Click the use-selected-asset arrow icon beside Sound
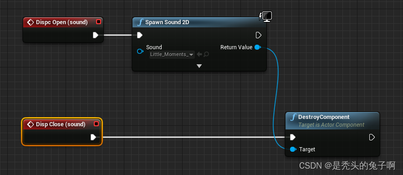Image resolution: width=403 pixels, height=175 pixels. coord(199,54)
